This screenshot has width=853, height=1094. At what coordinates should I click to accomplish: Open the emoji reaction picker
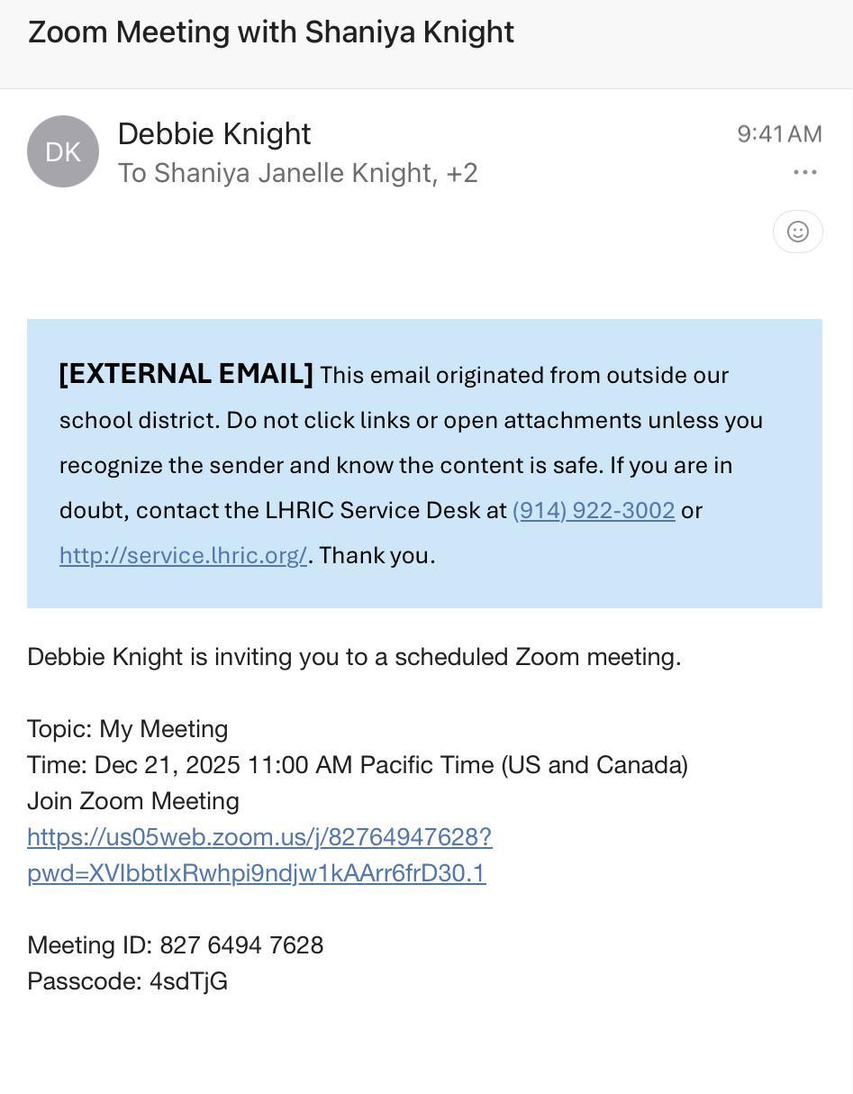[x=797, y=232]
